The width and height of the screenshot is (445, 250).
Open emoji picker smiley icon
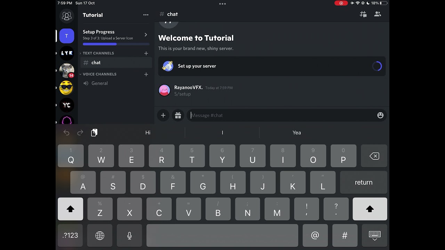coord(380,115)
